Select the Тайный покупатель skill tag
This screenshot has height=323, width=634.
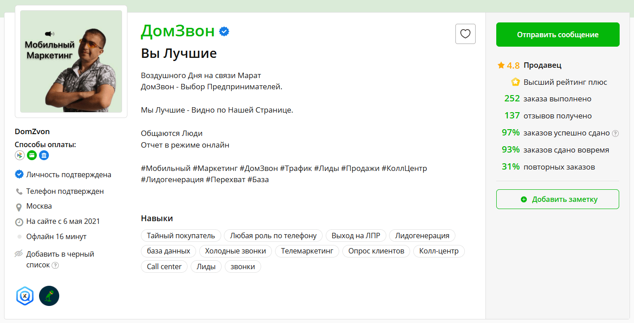coord(181,236)
